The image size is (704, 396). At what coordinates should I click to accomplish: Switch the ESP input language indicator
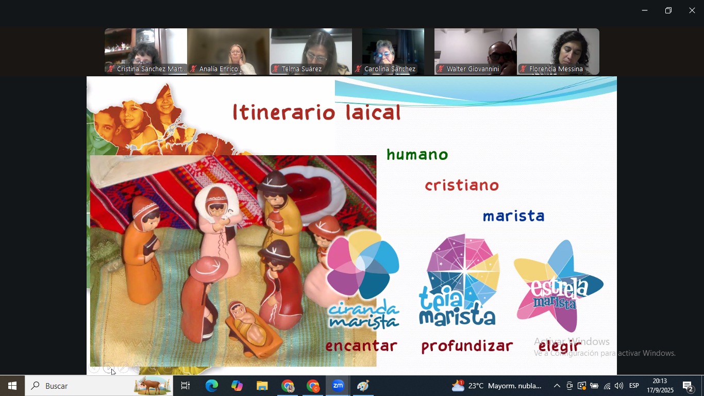pyautogui.click(x=634, y=386)
